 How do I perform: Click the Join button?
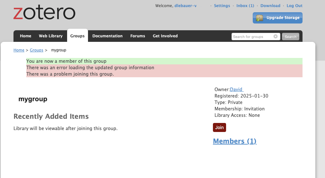click(x=219, y=127)
